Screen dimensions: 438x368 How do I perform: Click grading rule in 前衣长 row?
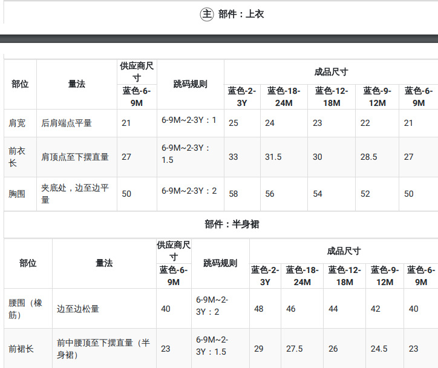click(186, 154)
